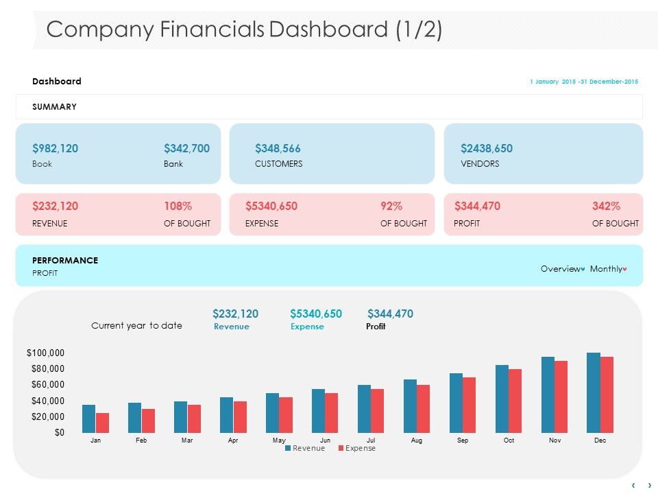The height and width of the screenshot is (494, 658).
Task: Click the 108% of bought value
Action: pyautogui.click(x=178, y=207)
